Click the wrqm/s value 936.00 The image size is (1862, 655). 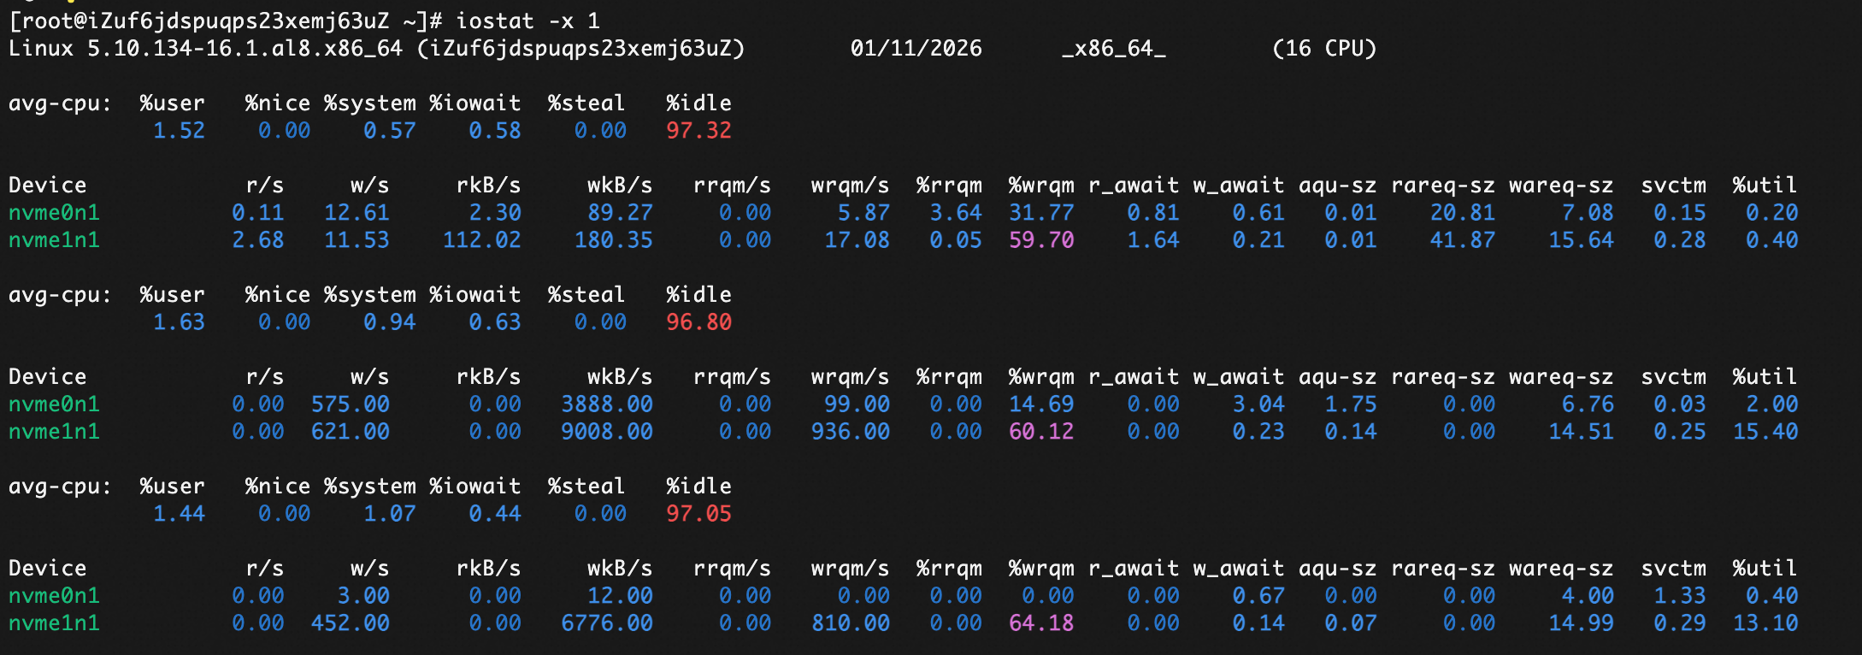coord(850,432)
